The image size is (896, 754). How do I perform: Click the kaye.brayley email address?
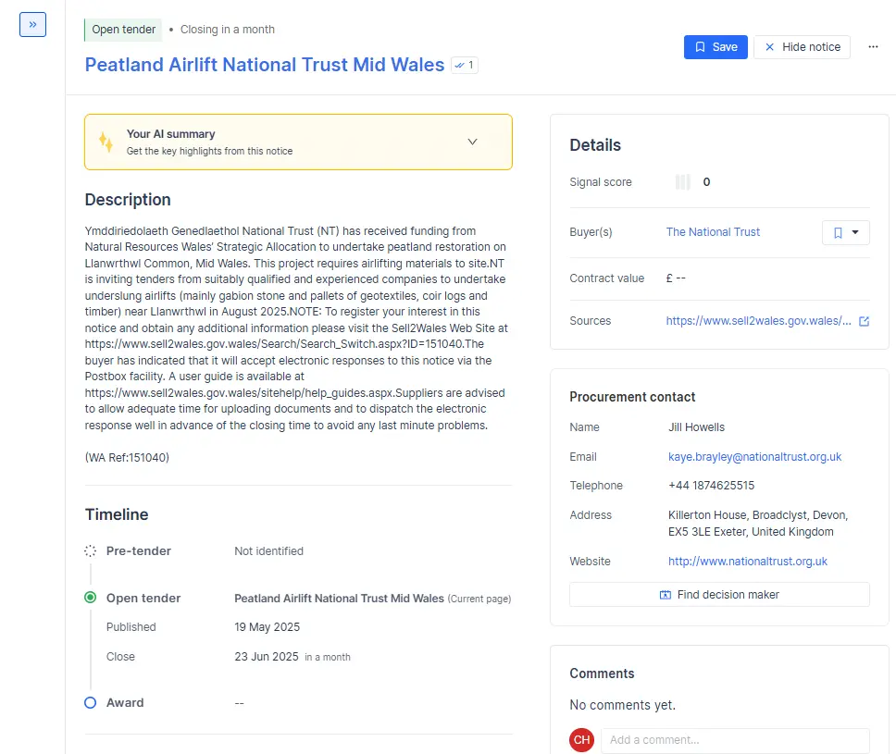(755, 457)
